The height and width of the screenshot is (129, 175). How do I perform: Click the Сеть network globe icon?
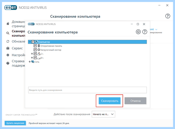pos(33,61)
